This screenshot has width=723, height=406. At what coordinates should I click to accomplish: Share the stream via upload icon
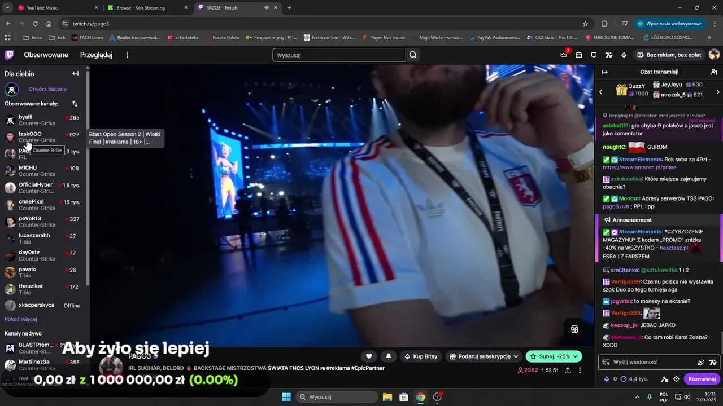pos(568,370)
